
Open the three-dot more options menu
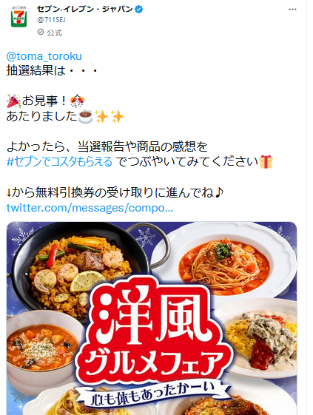point(292,10)
